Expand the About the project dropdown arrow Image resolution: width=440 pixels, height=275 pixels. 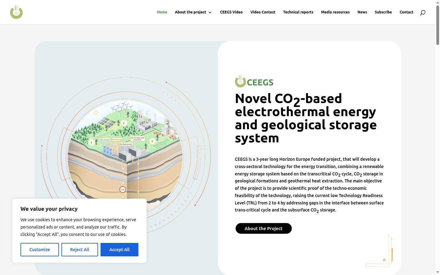click(x=210, y=13)
